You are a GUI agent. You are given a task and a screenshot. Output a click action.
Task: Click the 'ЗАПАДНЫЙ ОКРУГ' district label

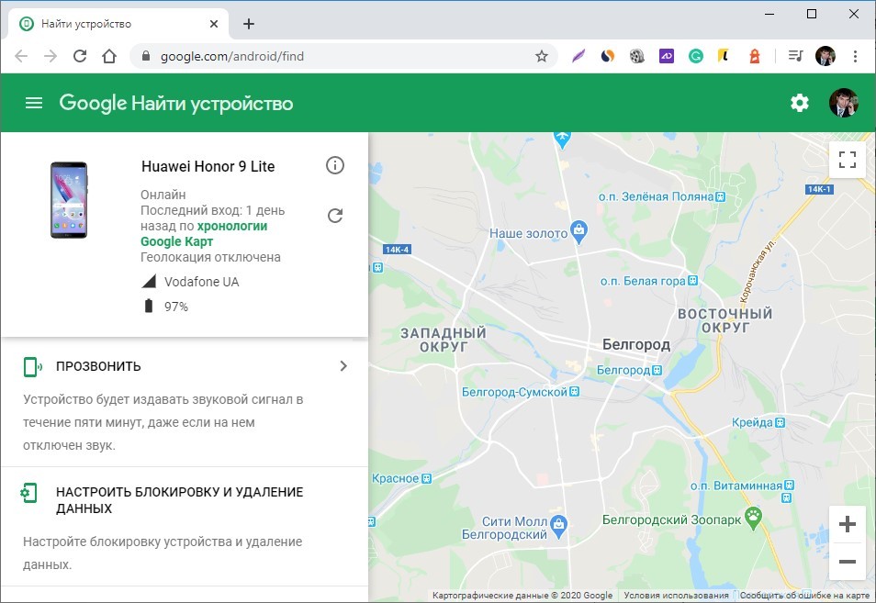[x=444, y=340]
